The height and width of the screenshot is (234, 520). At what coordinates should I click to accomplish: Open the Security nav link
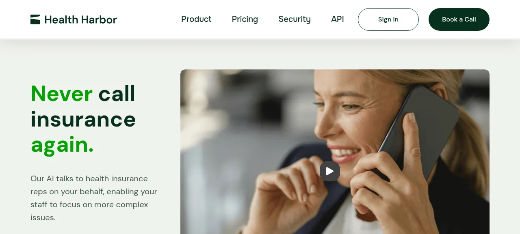click(295, 19)
